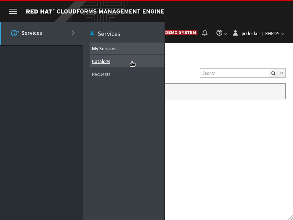Screen dimensions: 293x220
Task: Open the jiri locker | RHPDS user dropdown
Action: click(x=263, y=33)
